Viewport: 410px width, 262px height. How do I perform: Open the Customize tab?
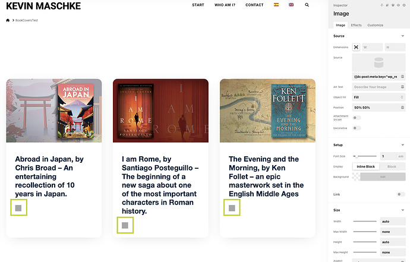[375, 25]
